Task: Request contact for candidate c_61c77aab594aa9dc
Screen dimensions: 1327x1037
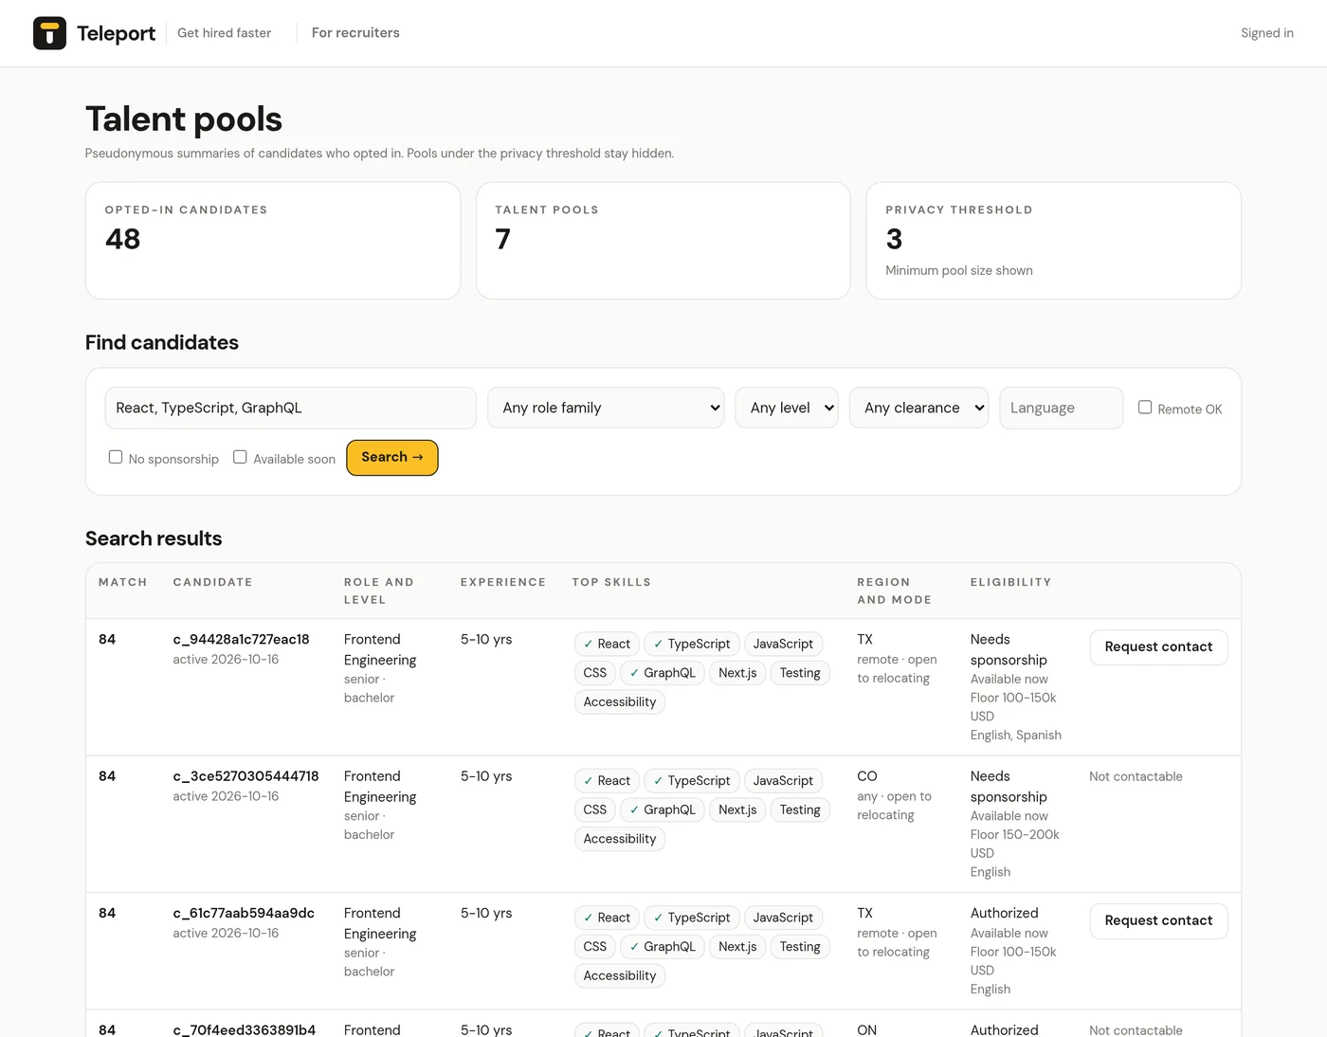Action: [x=1158, y=921]
